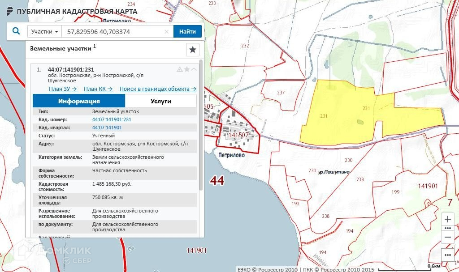Collapse the parcel 44:07:141901:231 result card
Image resolution: width=459 pixels, height=272 pixels.
pyautogui.click(x=194, y=69)
